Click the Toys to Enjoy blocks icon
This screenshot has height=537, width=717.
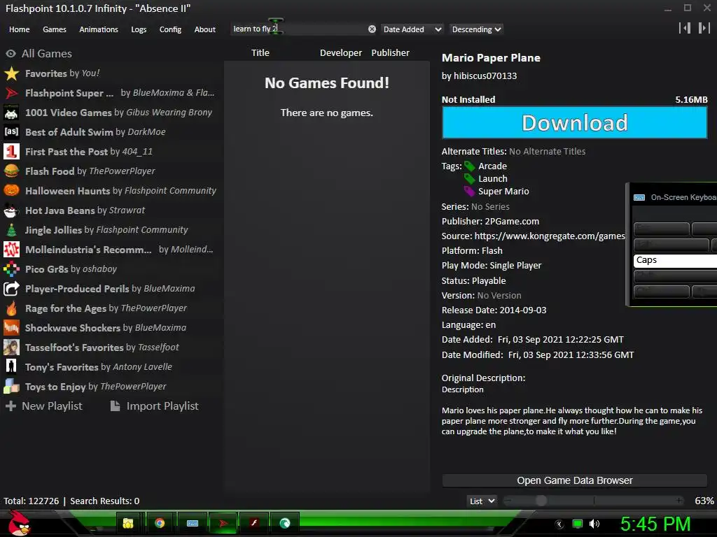click(x=11, y=387)
